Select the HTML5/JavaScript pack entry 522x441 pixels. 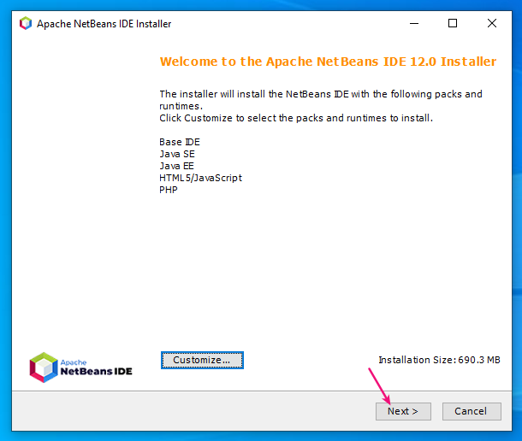click(200, 178)
